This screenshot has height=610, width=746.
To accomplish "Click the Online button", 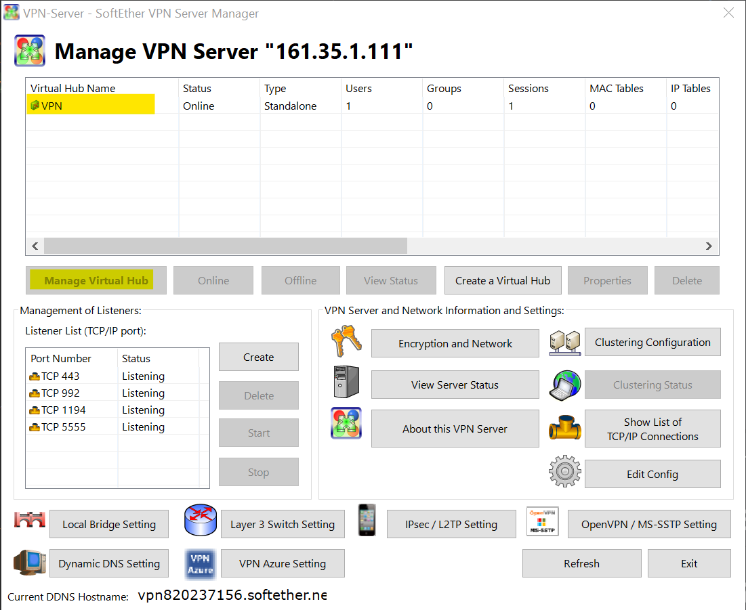I will pos(213,280).
